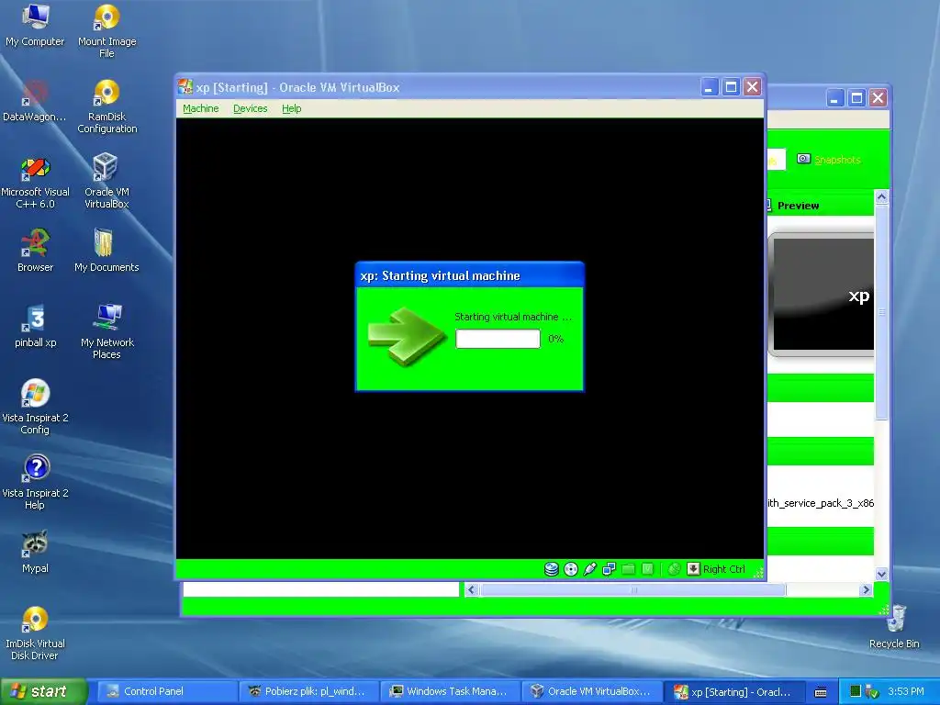Screen dimensions: 940x705
Task: Select Mount Image File desktop icon
Action: coord(106,31)
